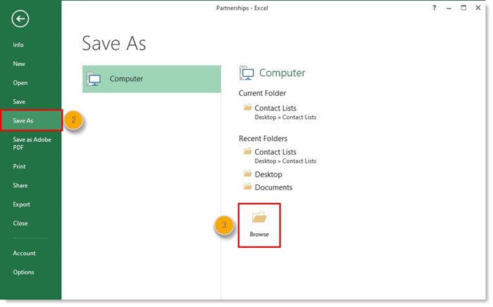Open Excel Options from sidebar

coord(23,272)
